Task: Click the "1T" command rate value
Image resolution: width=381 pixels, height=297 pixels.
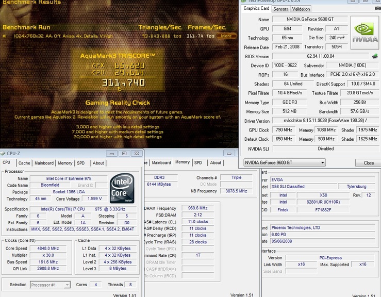Action: click(x=198, y=255)
